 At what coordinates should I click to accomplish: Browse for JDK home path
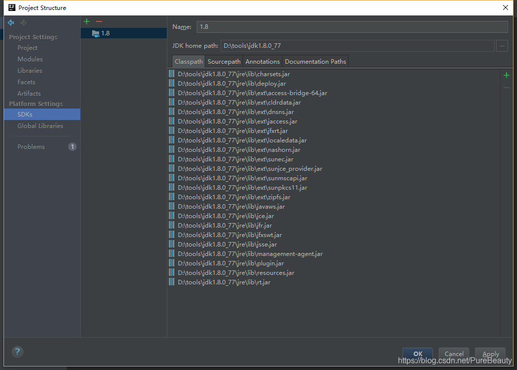pos(502,46)
